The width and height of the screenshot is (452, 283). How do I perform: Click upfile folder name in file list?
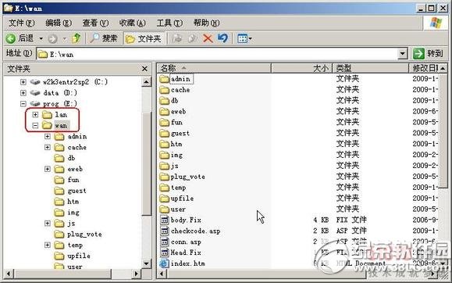(182, 199)
